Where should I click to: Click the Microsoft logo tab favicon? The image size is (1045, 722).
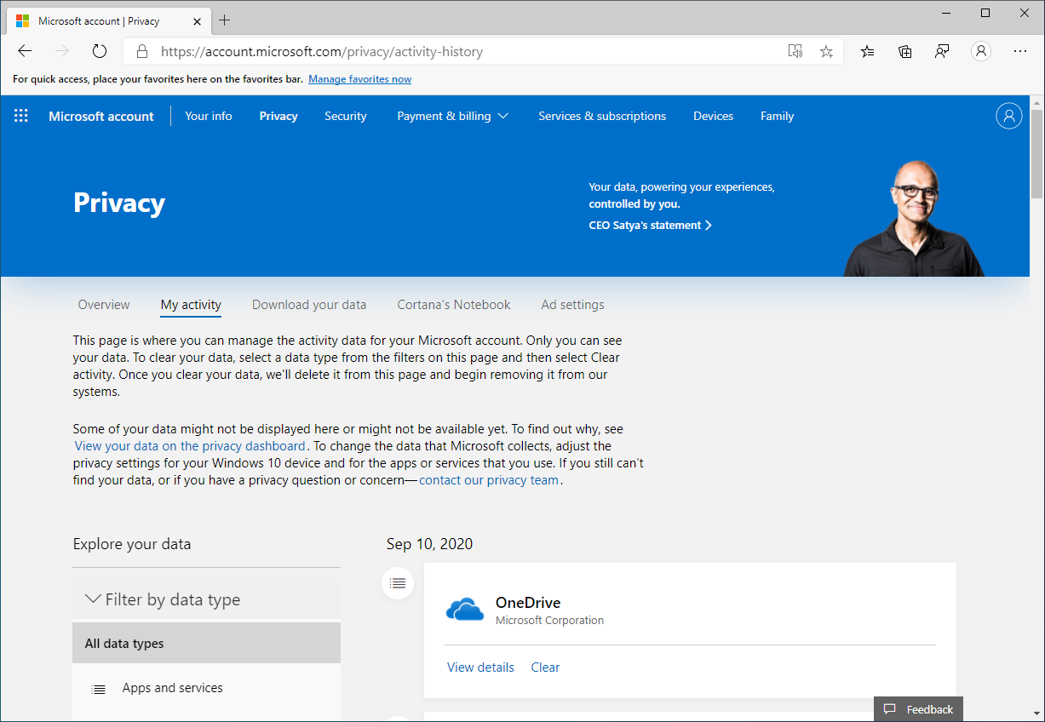[23, 20]
